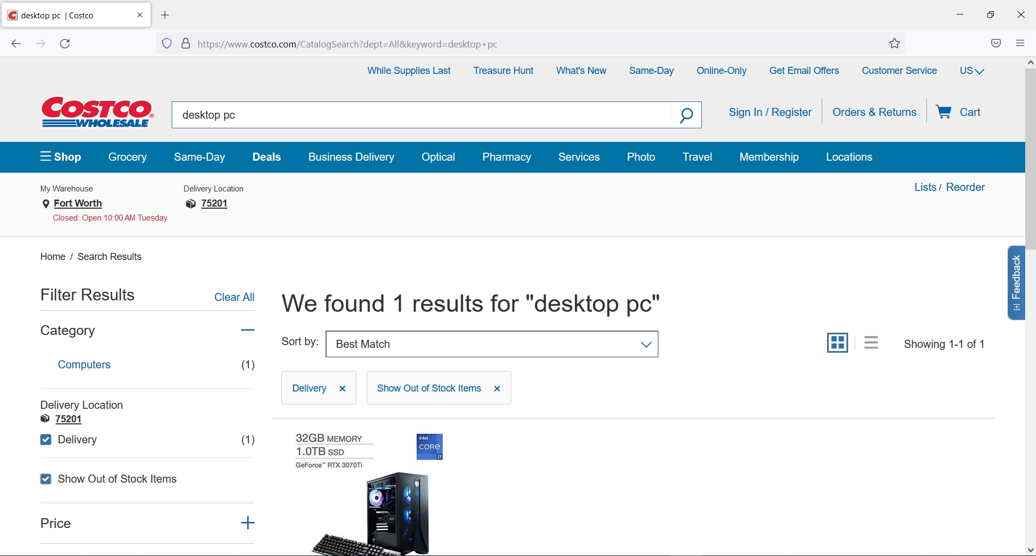Click the search magnifier icon

coord(686,115)
